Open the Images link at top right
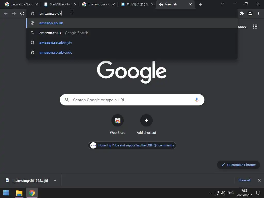Screen dimensions: 264x198 [242, 27]
